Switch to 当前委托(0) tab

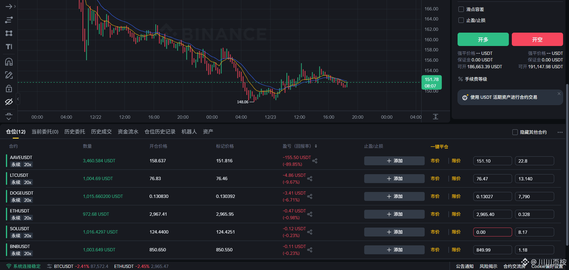tap(45, 131)
